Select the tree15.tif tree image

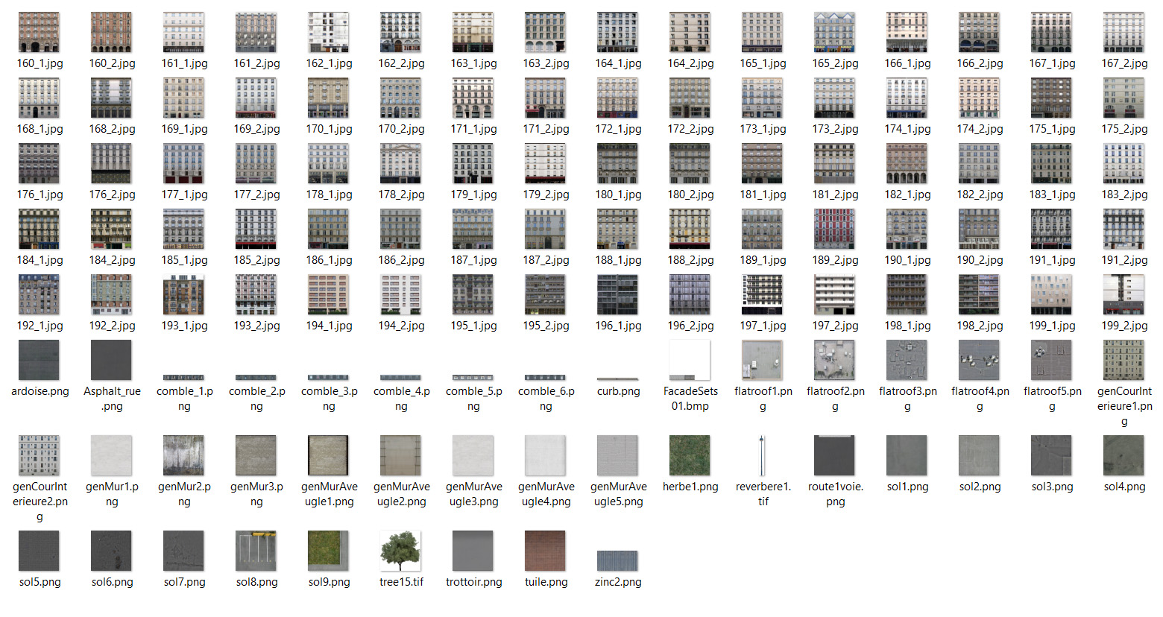click(x=400, y=551)
